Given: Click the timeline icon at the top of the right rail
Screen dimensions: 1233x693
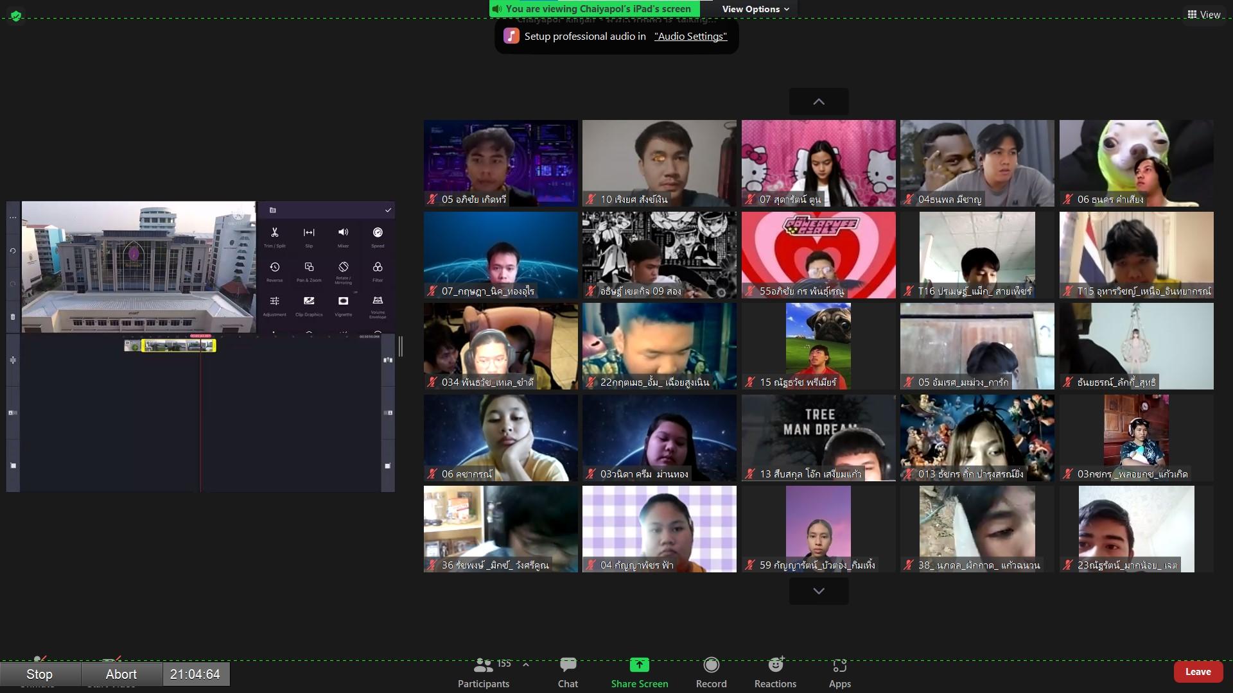Looking at the screenshot, I should [387, 360].
